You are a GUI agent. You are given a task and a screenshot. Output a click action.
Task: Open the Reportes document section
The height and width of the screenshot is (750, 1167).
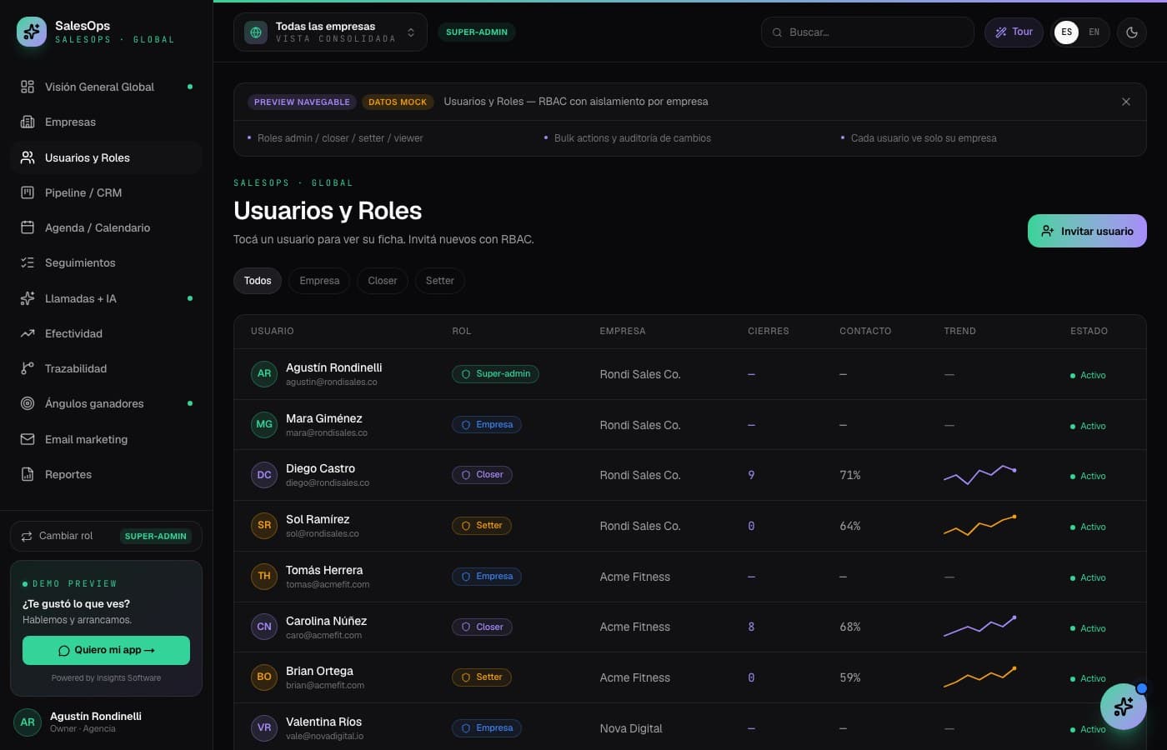point(106,474)
